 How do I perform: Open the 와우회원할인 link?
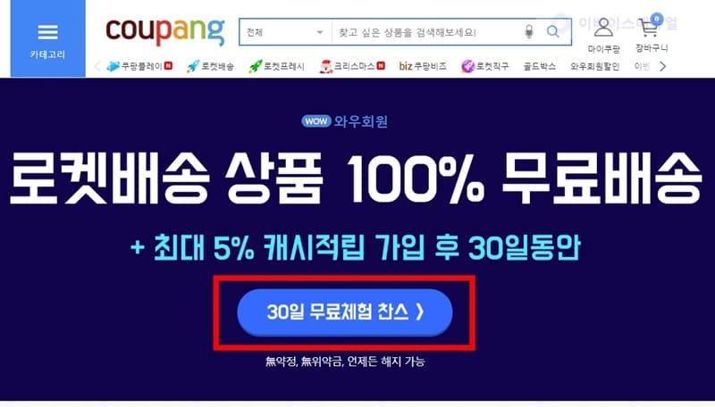pos(594,66)
